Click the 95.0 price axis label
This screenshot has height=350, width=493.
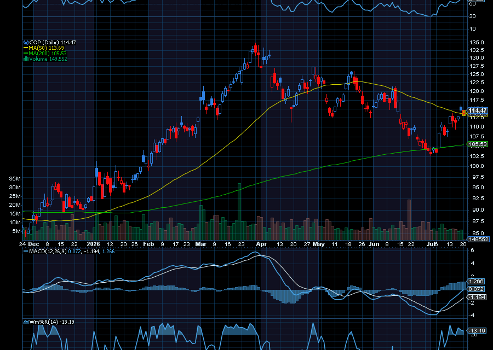pyautogui.click(x=478, y=187)
